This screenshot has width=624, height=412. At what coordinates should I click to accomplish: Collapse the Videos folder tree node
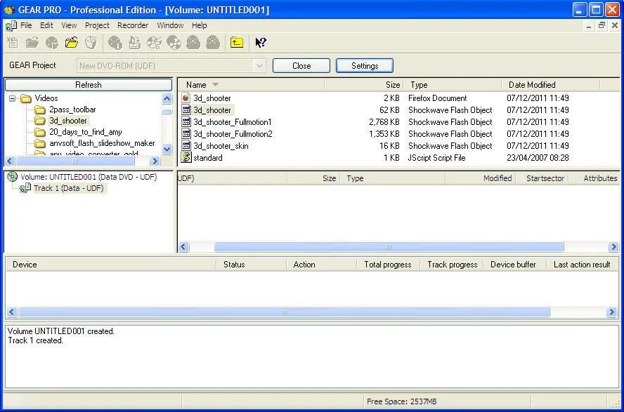pyautogui.click(x=13, y=98)
